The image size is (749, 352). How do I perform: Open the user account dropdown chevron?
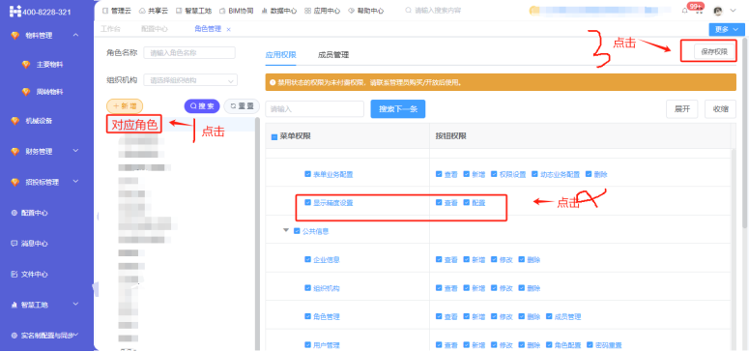click(x=734, y=11)
